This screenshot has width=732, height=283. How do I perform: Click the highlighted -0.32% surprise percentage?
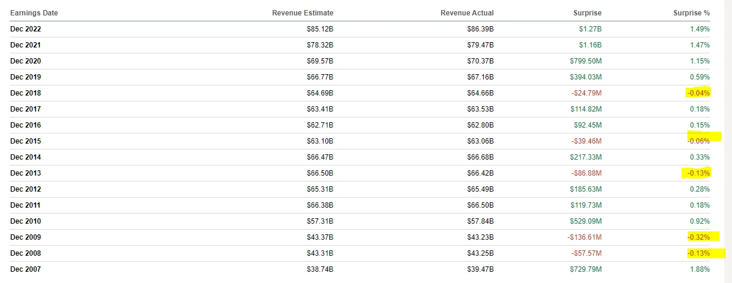tap(698, 237)
